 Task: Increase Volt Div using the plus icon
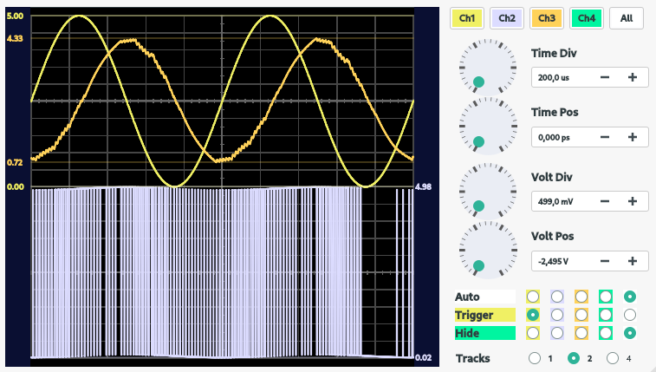[x=633, y=201]
